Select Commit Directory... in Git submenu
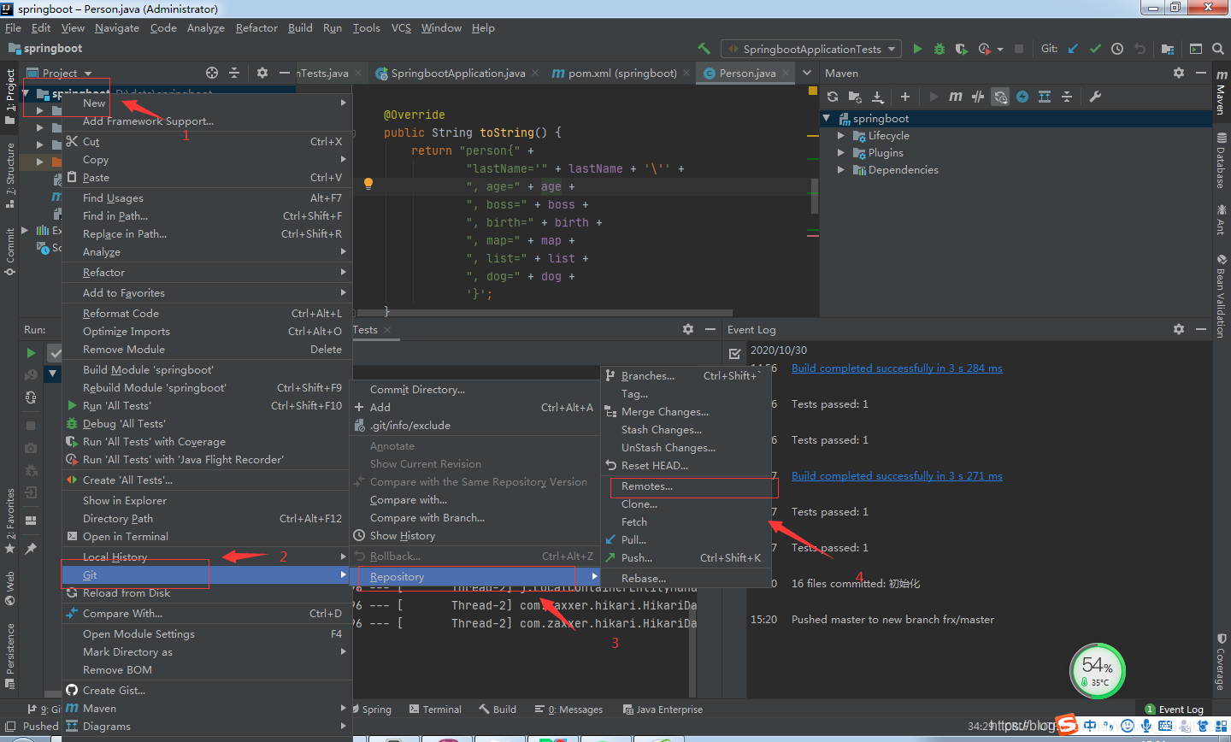Image resolution: width=1231 pixels, height=742 pixels. pos(474,389)
